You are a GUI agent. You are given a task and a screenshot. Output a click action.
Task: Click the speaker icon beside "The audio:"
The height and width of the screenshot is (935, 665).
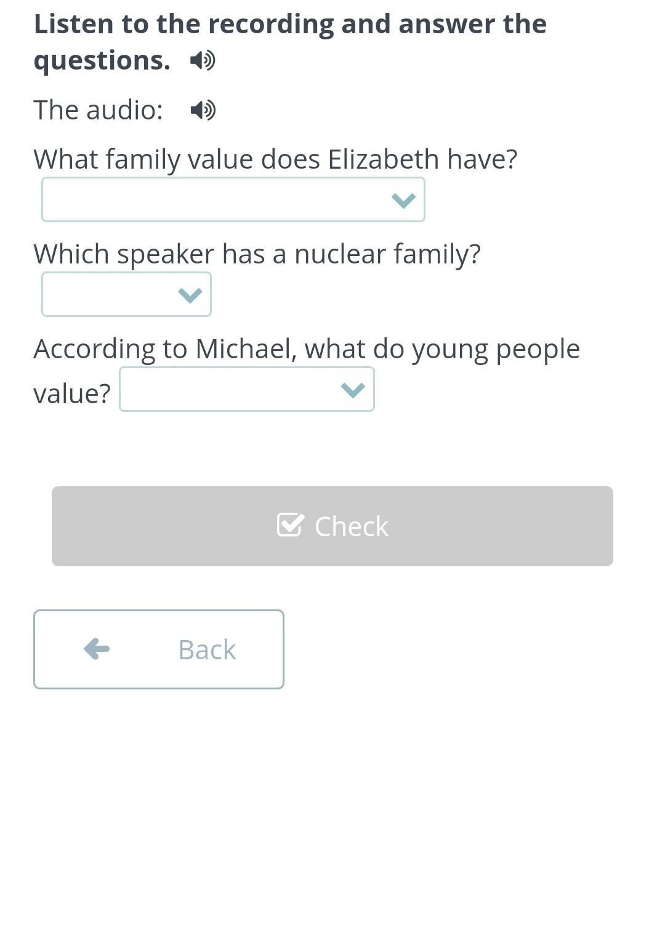203,110
